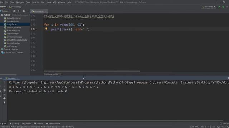The image size is (229, 128).
Task: Click 'Process finished with exit code 0' text
Action: click(38, 91)
